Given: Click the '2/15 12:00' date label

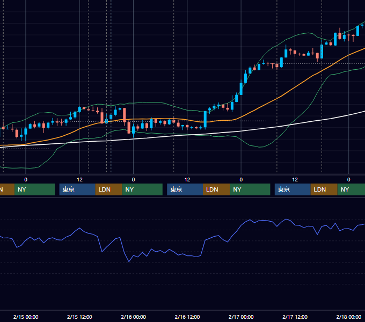Looking at the screenshot, I should (x=79, y=317).
